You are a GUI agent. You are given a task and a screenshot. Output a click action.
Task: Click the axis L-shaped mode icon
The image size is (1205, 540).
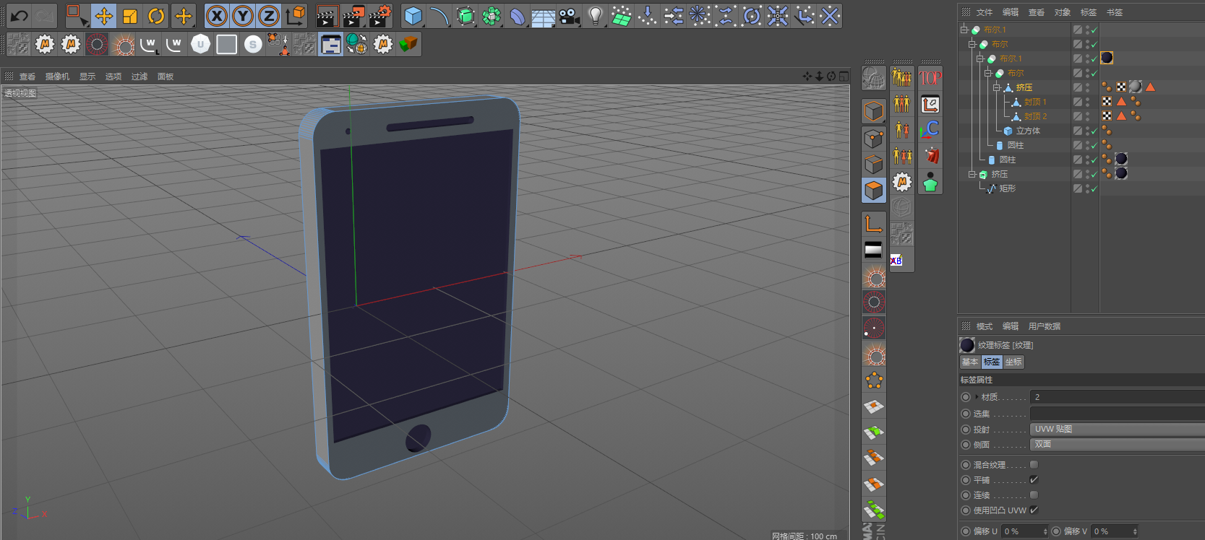click(874, 224)
